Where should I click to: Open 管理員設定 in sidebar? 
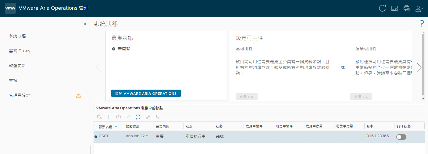click(20, 95)
